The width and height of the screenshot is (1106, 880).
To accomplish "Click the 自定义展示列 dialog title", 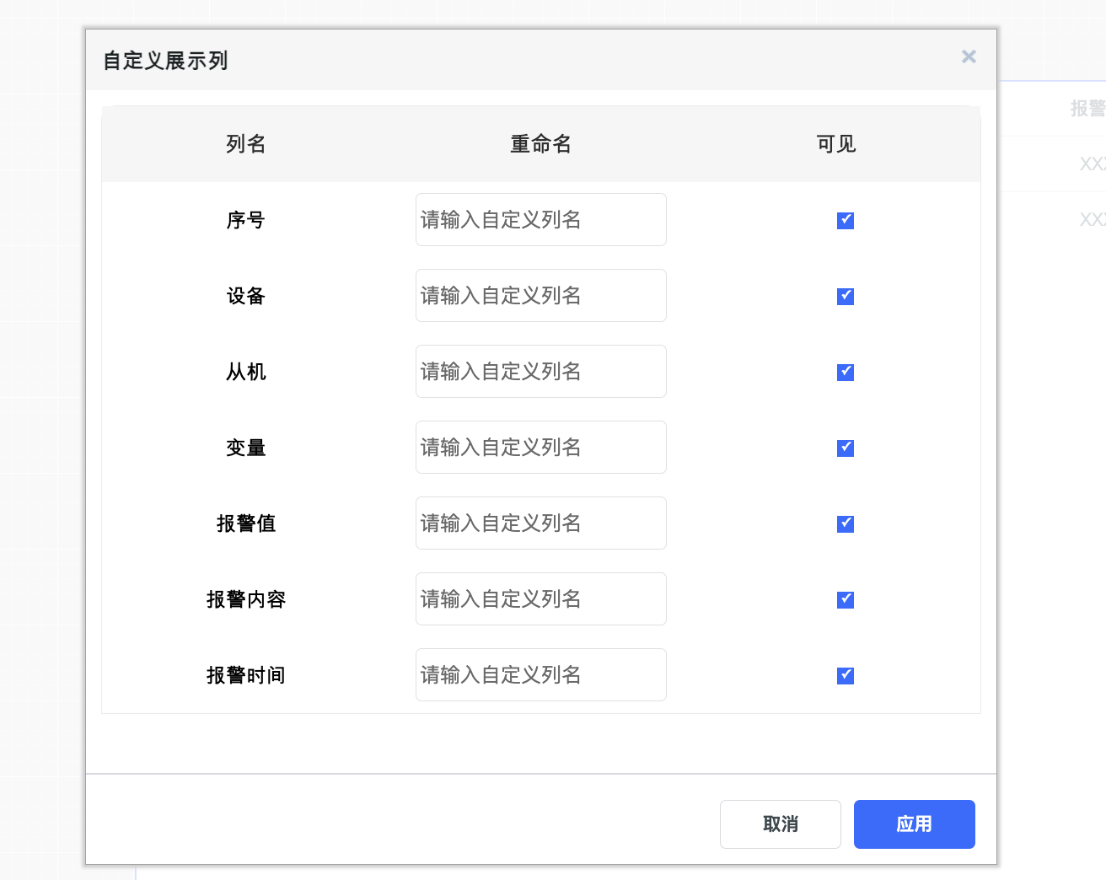I will point(165,61).
